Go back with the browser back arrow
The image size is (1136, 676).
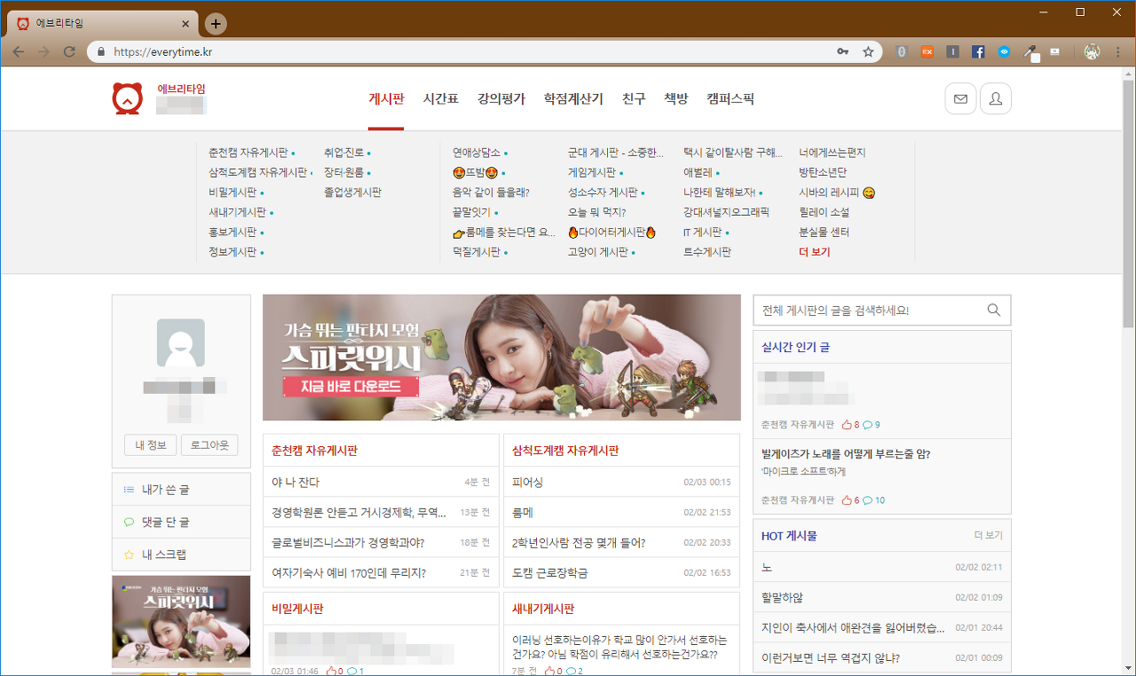coord(20,51)
